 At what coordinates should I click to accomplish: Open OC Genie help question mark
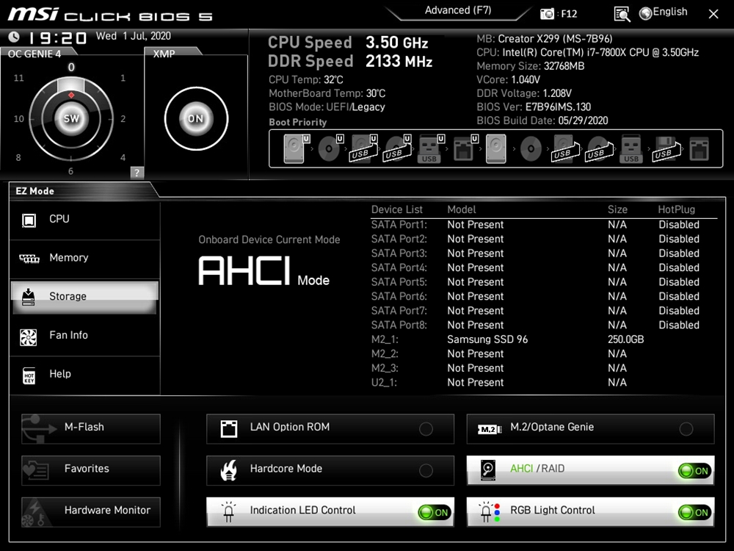pyautogui.click(x=137, y=173)
